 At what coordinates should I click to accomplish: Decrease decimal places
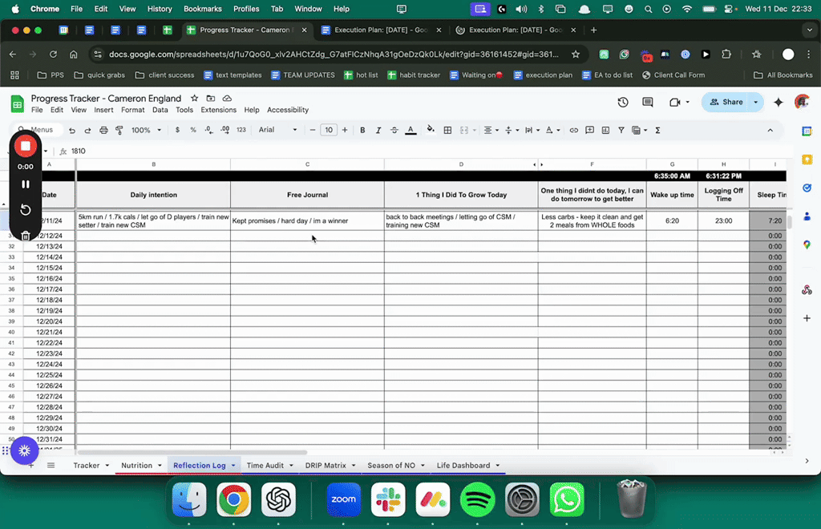[209, 131]
